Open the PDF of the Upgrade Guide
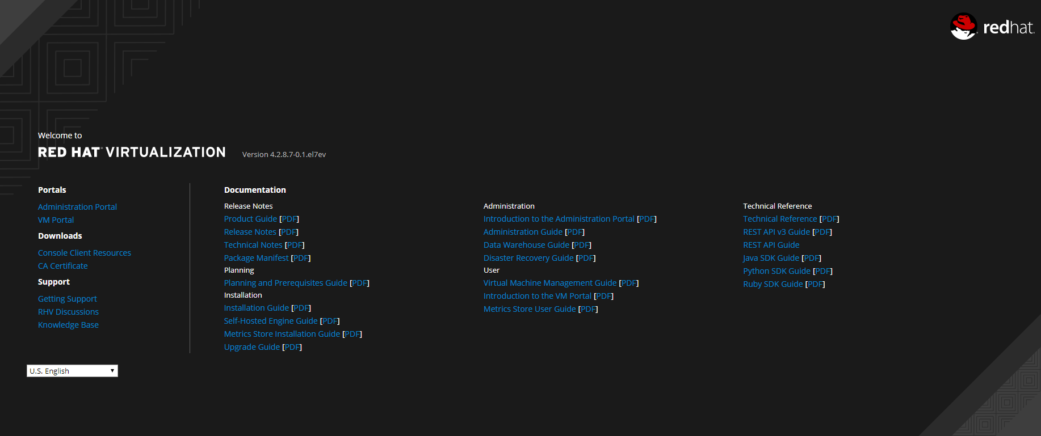 pos(292,347)
